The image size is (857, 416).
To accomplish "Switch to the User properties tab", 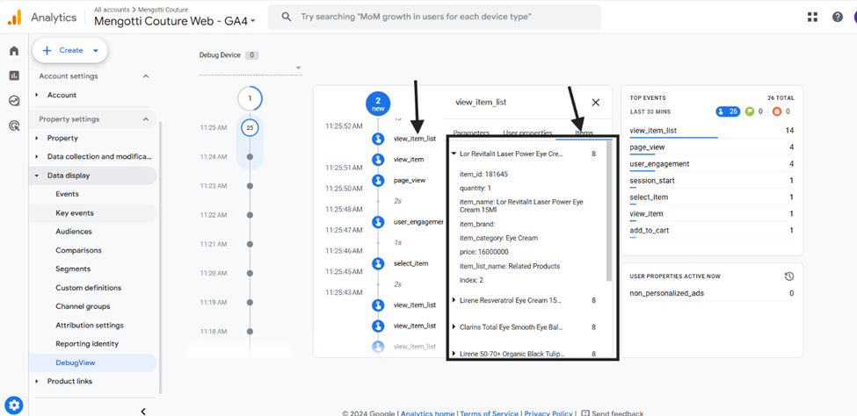I will [x=527, y=133].
